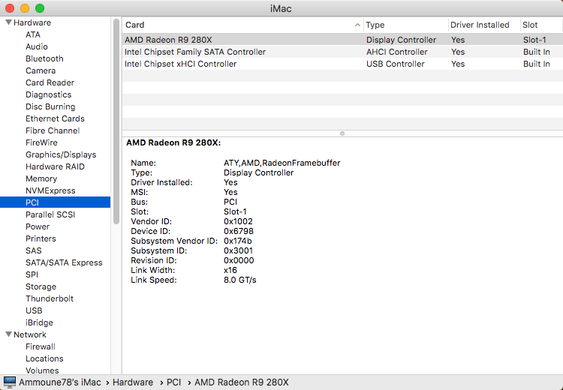Select Volumes under Network
This screenshot has width=563, height=390.
[42, 370]
